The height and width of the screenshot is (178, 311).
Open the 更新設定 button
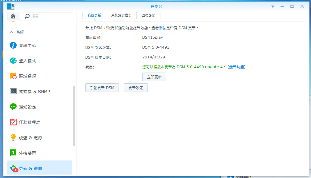point(136,88)
